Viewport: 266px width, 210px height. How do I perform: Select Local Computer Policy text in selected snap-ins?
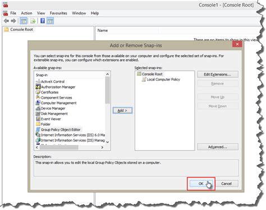pyautogui.click(x=163, y=80)
